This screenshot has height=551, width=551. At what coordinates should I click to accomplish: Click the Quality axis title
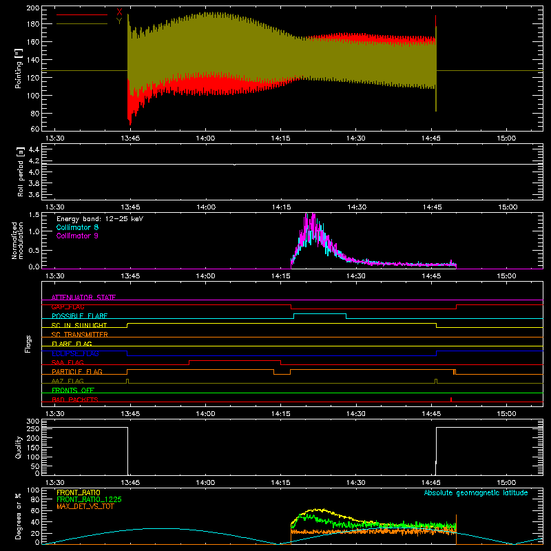(x=19, y=447)
